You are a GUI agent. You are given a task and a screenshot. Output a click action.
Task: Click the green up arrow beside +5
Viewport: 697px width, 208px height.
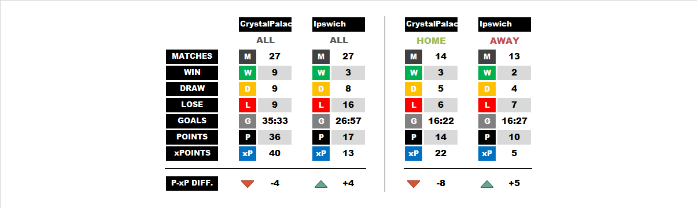[487, 184]
